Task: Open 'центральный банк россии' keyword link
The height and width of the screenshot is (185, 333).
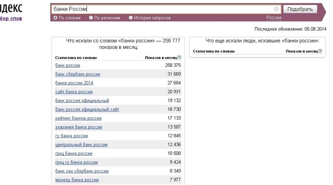Action: click(x=81, y=145)
